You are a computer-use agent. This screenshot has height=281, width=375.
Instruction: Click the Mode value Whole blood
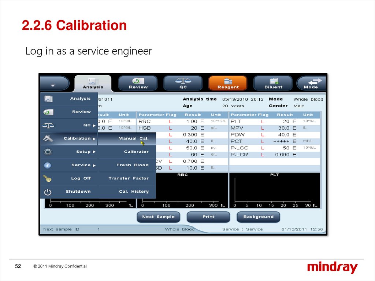[x=308, y=99]
